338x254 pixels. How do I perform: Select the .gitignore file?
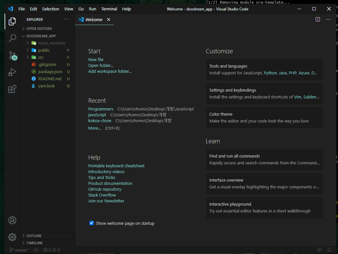point(47,64)
